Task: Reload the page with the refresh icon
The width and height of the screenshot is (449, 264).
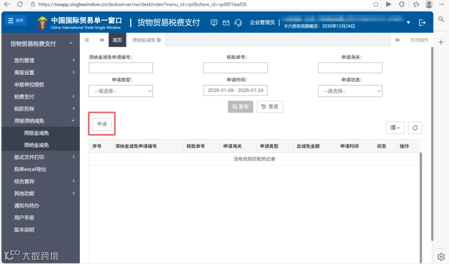Action: click(20, 4)
